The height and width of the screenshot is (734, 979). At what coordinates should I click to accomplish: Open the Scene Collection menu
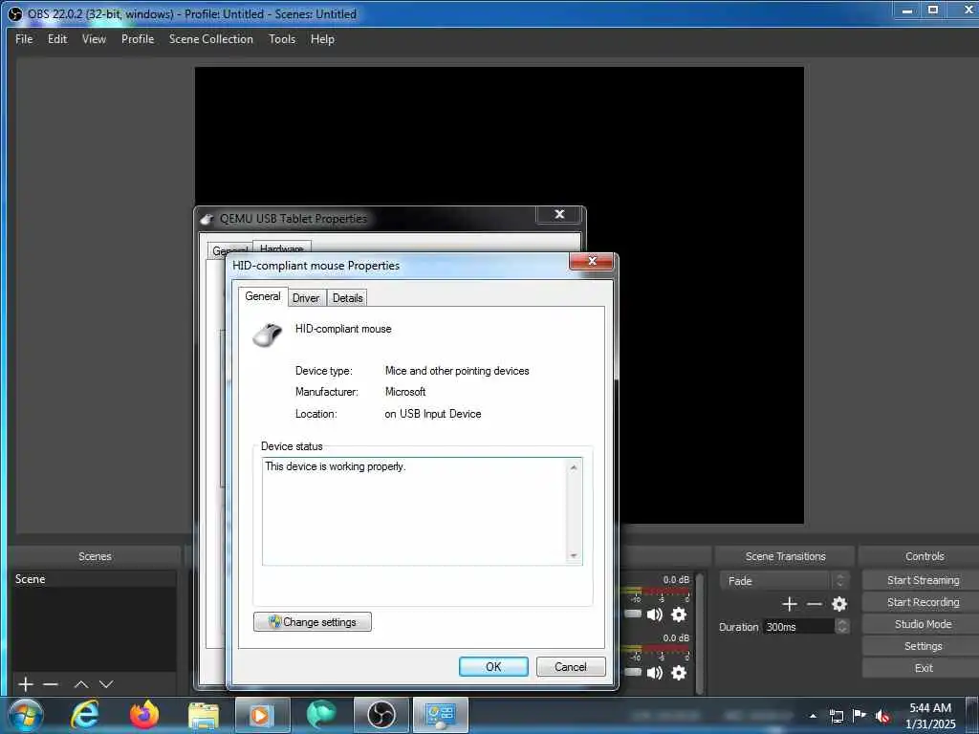211,38
